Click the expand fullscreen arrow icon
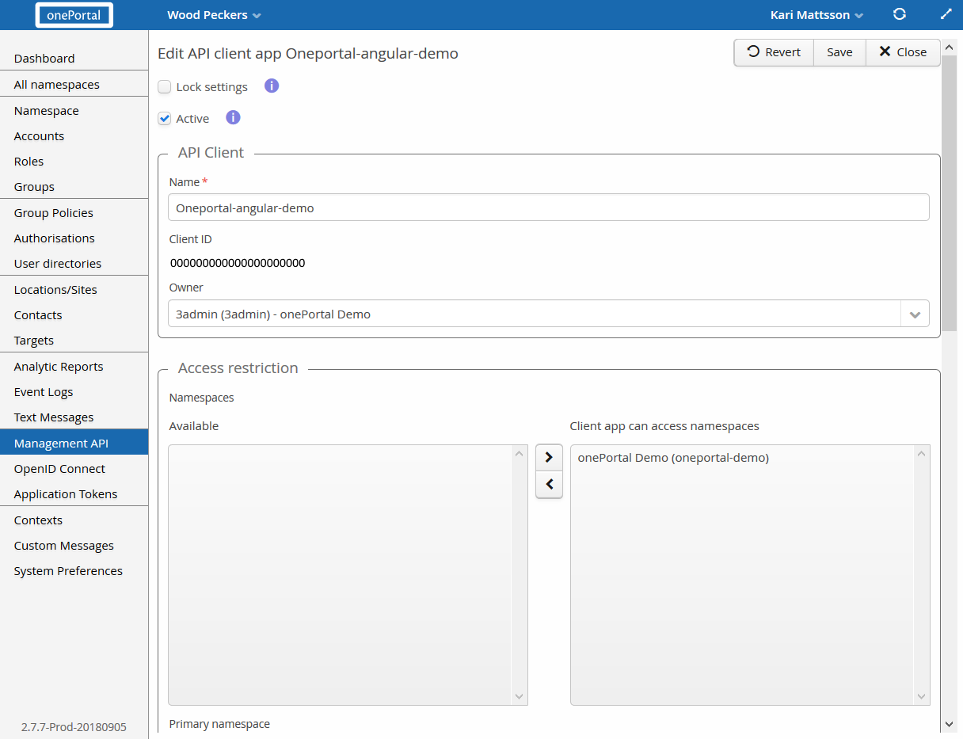Screen dimensions: 963x739 pyautogui.click(x=946, y=14)
